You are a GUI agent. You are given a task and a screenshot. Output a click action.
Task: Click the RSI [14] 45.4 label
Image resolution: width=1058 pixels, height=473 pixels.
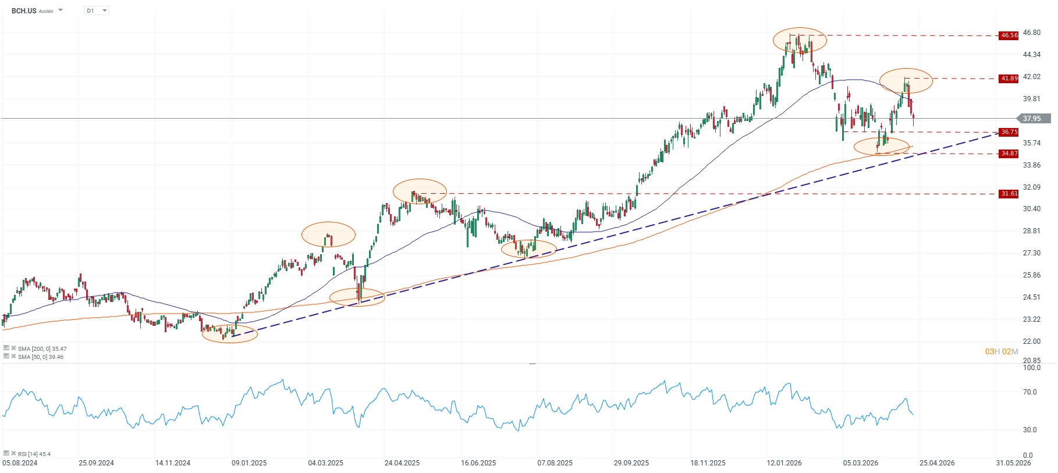pos(34,454)
